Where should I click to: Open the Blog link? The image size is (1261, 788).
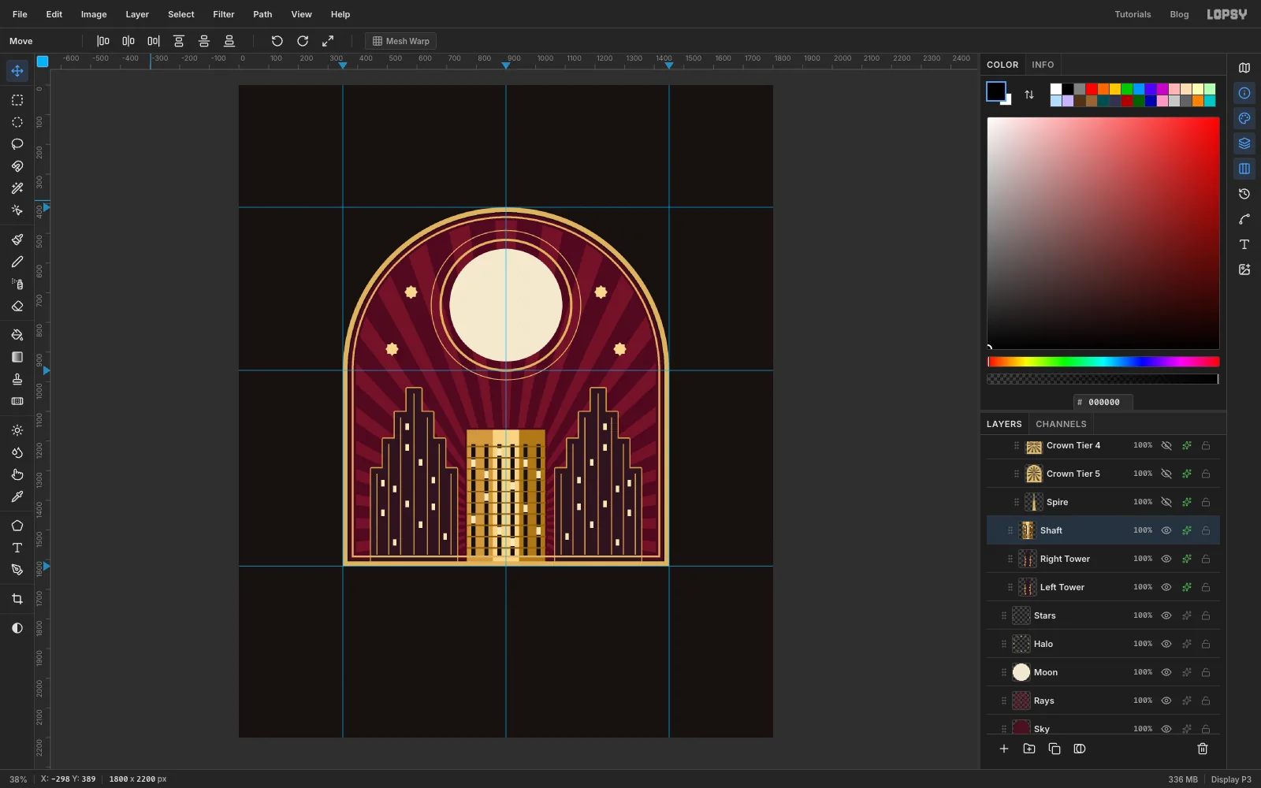[x=1179, y=14]
